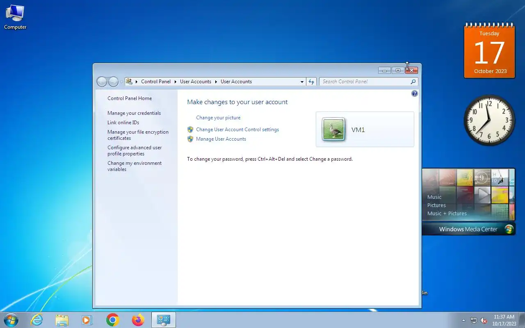Click the shield icon beside Manage User Accounts
Viewport: 525px width, 328px height.
190,139
